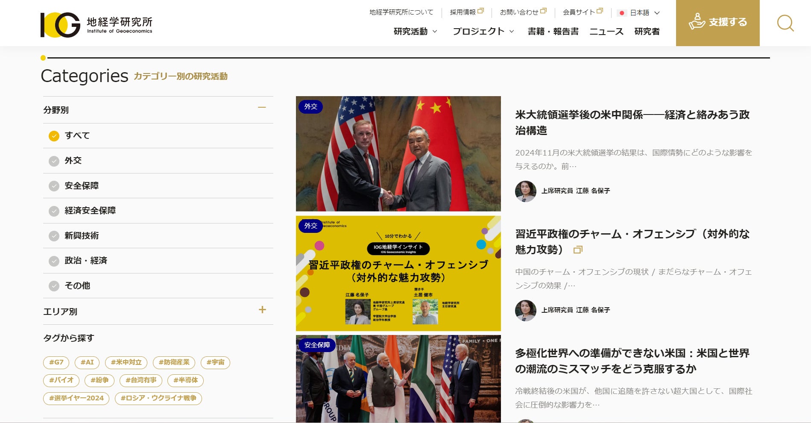Collapse the 分野別 section with minus icon
The image size is (811, 423).
pos(262,108)
